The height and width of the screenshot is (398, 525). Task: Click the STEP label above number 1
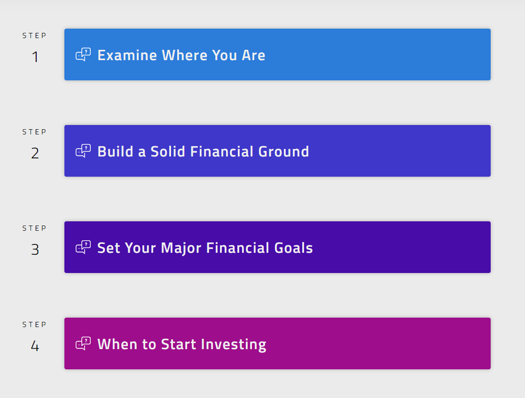pyautogui.click(x=35, y=36)
